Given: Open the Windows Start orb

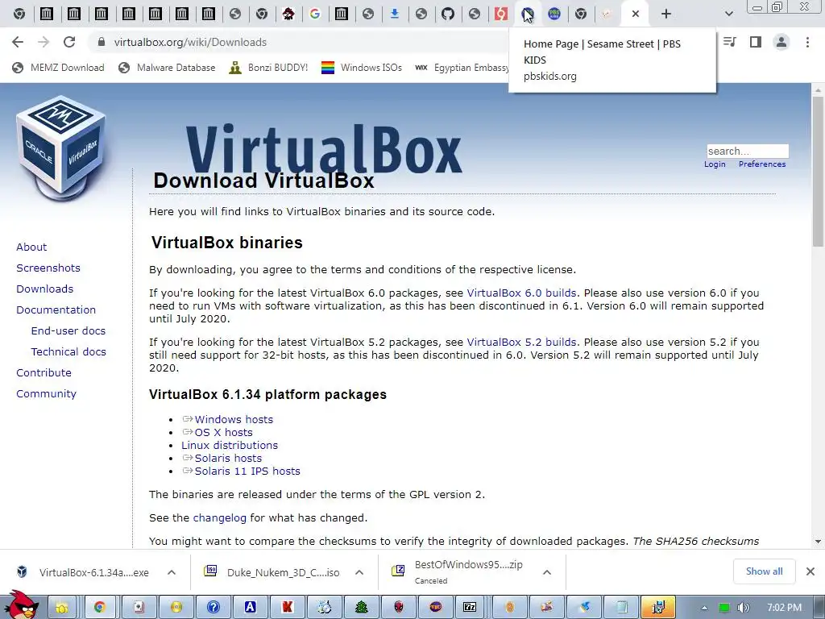Looking at the screenshot, I should tap(21, 605).
